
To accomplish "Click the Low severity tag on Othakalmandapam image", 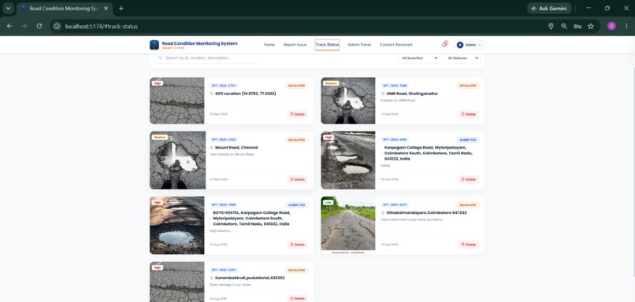I will [x=328, y=202].
